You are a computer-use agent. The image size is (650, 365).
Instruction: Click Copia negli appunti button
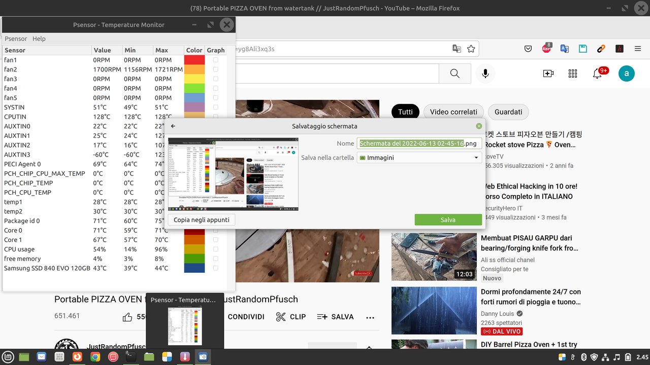(x=202, y=220)
